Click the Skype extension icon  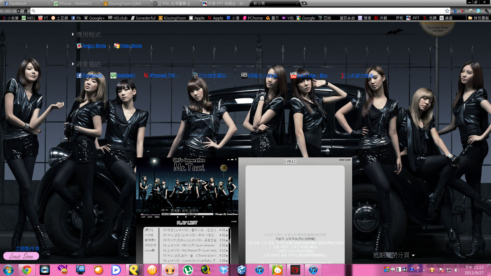478,11
